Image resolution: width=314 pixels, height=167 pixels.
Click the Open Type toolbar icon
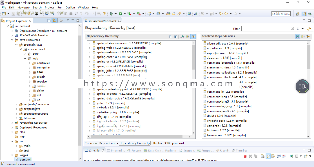tap(168, 14)
